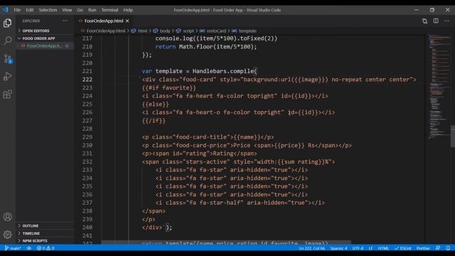Click the main branch indicator in status bar
This screenshot has height=256, width=455.
(x=13, y=248)
